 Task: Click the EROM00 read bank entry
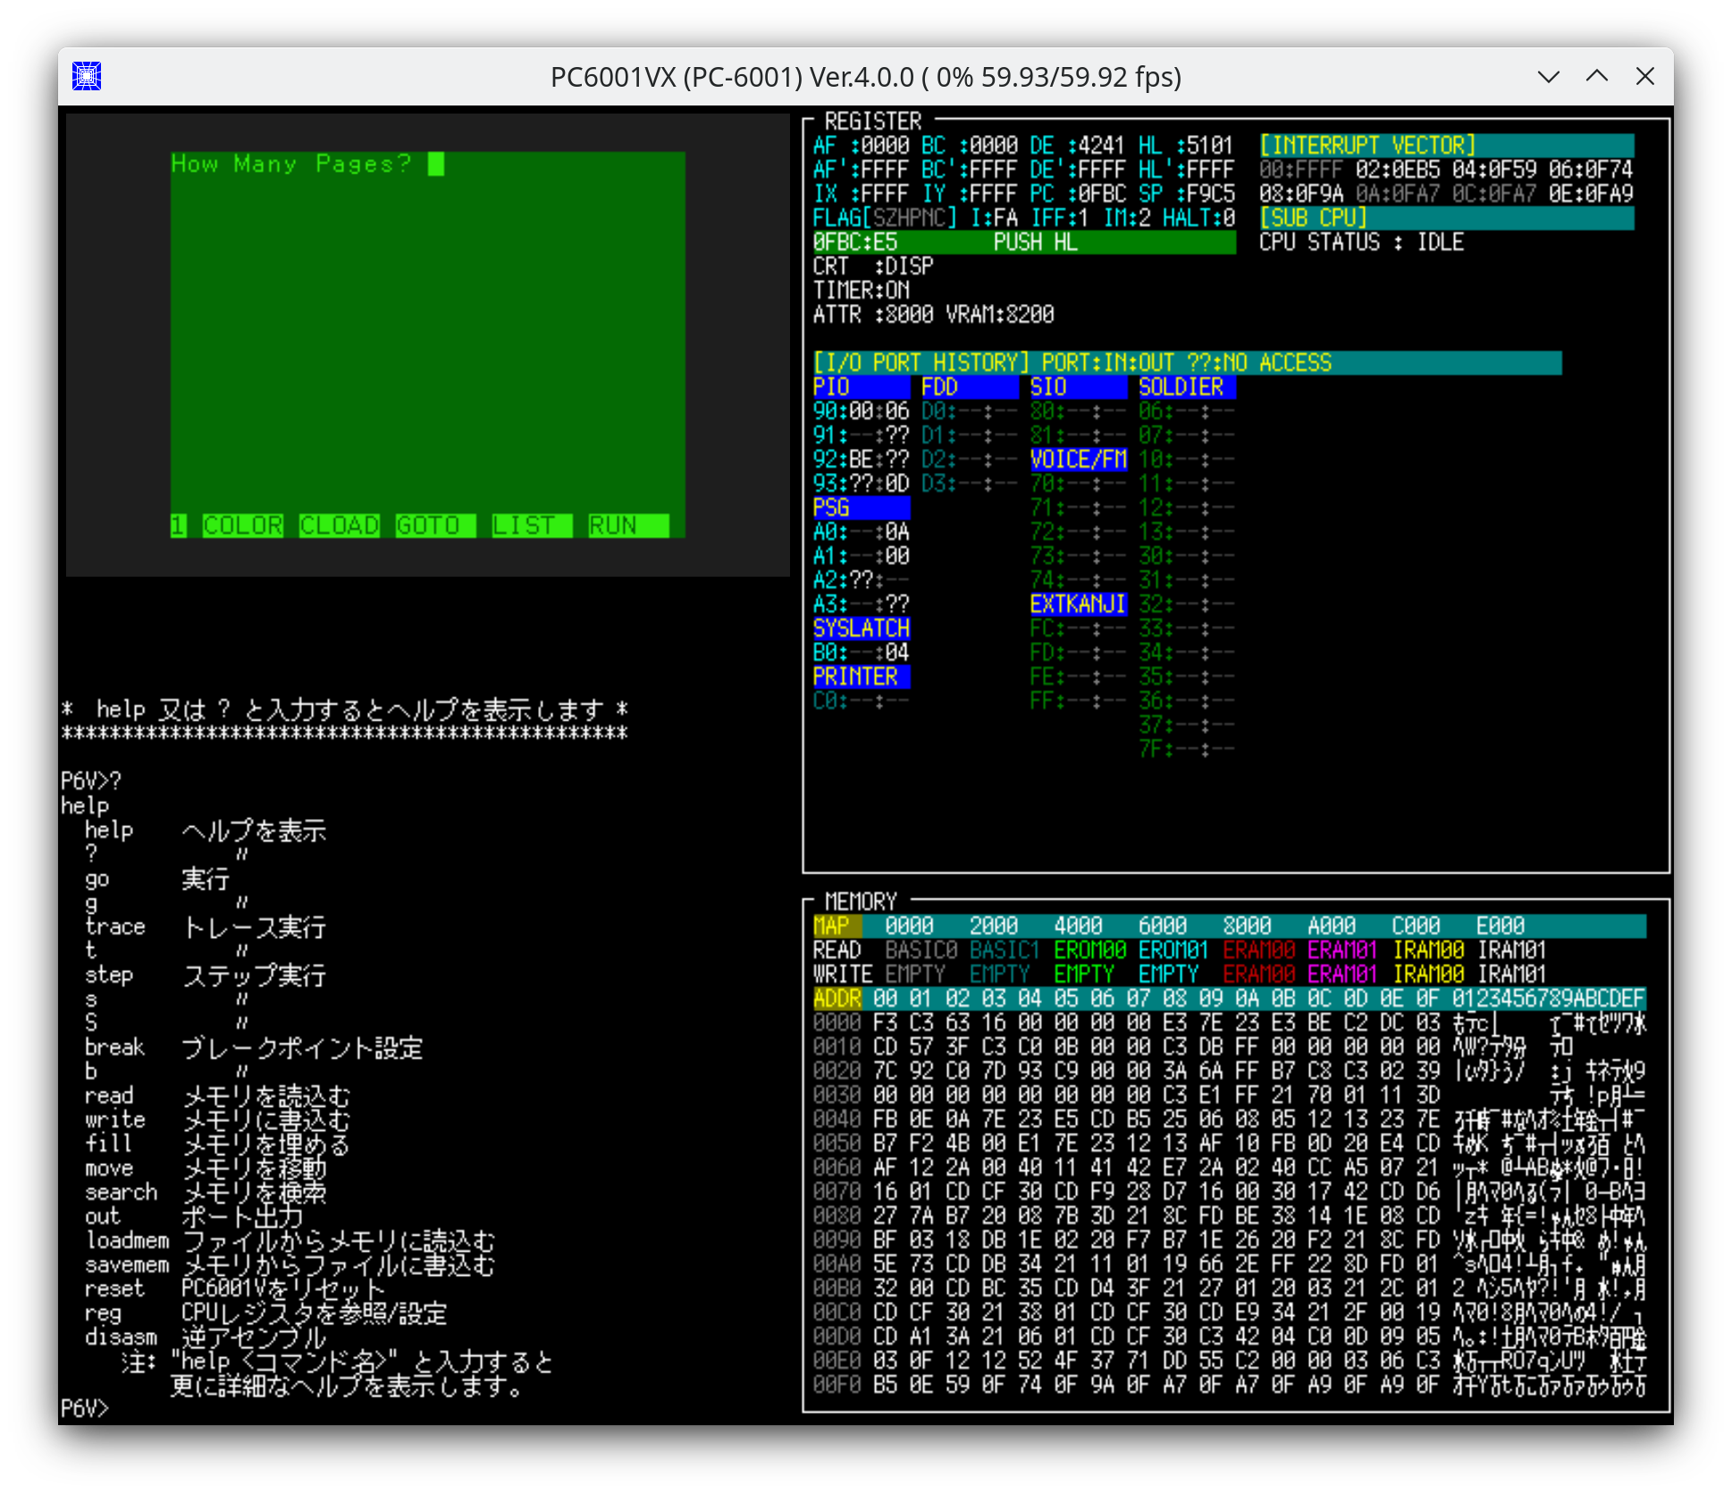[x=1090, y=950]
